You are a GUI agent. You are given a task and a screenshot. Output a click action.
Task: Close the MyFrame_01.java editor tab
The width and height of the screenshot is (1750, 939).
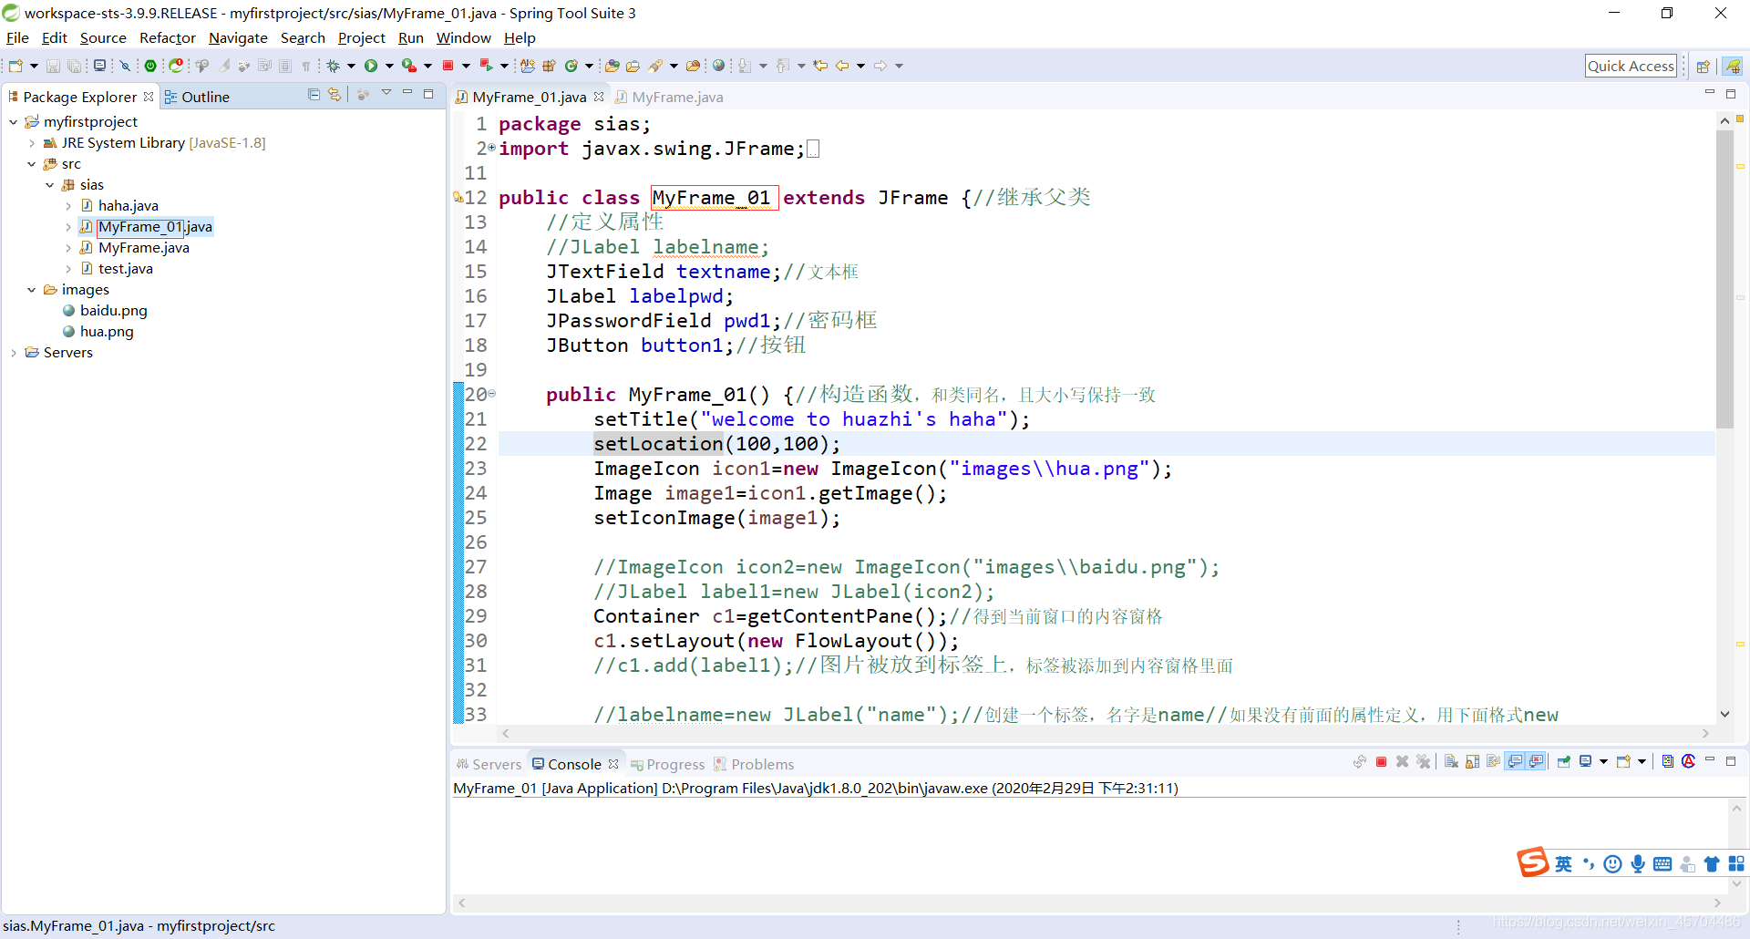point(599,97)
